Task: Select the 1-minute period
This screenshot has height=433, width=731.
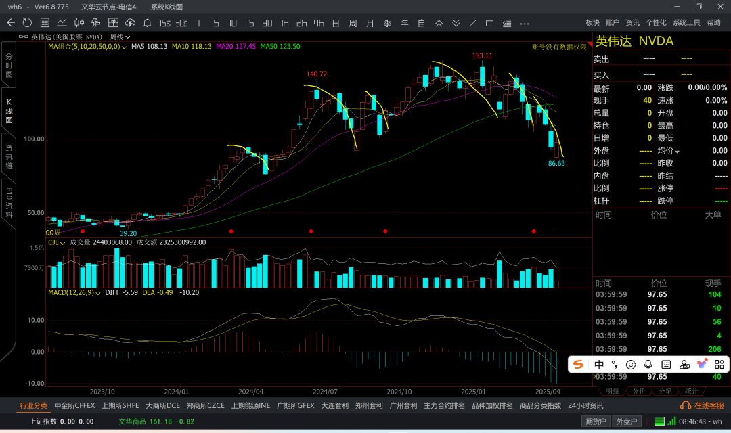Action: click(x=198, y=23)
